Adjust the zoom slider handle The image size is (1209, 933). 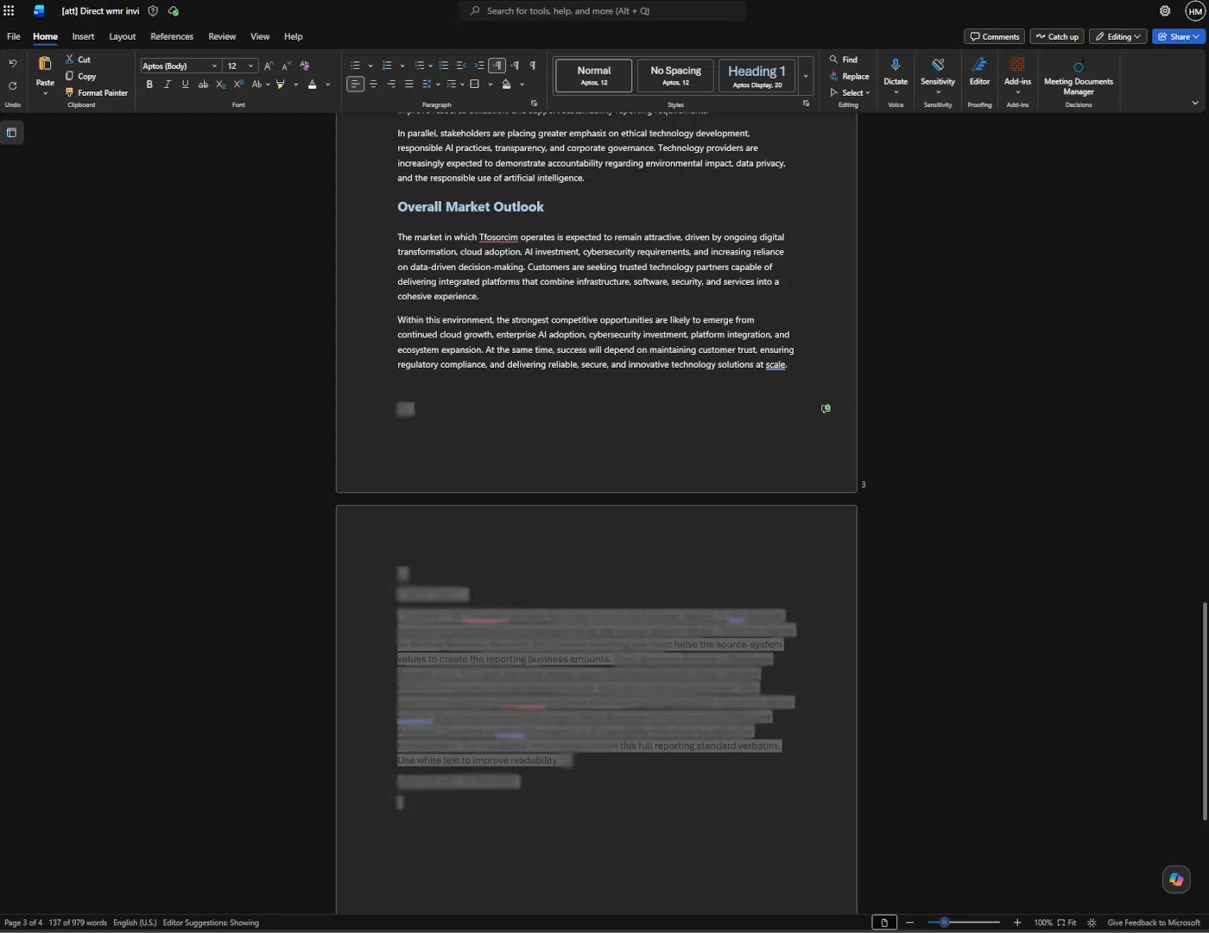coord(945,923)
